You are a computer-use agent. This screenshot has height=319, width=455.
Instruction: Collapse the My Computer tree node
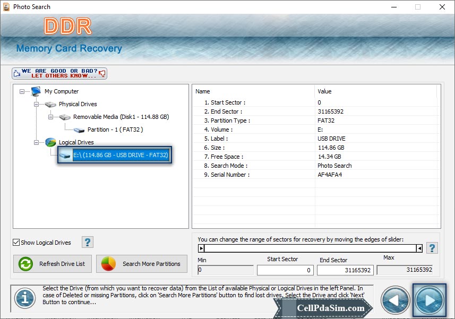pos(22,91)
